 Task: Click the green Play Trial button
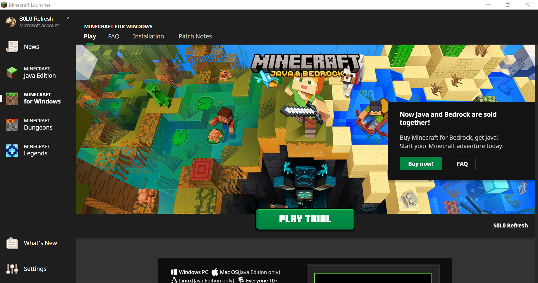click(305, 219)
